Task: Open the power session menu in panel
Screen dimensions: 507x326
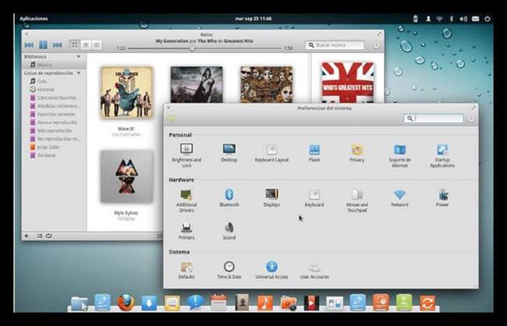Action: coord(487,19)
